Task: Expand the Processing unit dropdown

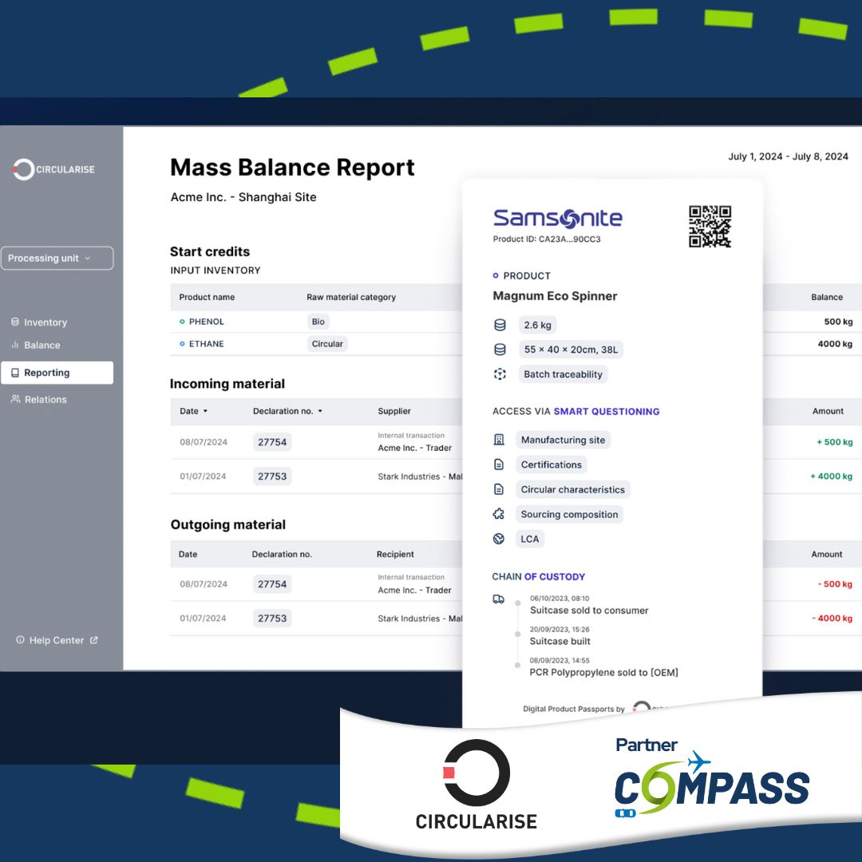Action: 56,258
